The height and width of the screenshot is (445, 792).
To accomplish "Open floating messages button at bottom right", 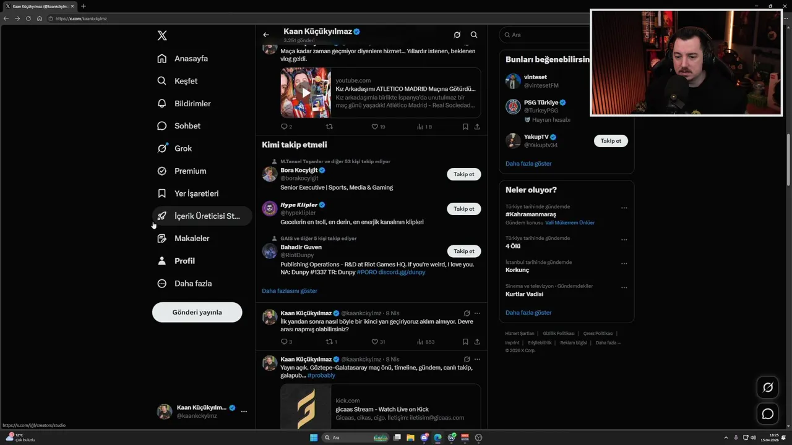I will (x=768, y=414).
